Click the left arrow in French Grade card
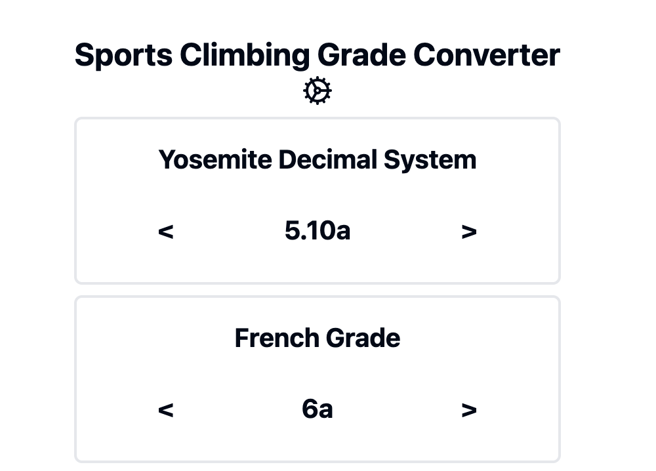656x471 pixels. pyautogui.click(x=166, y=409)
